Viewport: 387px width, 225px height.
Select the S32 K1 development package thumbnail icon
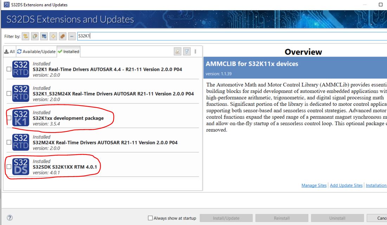tap(20, 117)
